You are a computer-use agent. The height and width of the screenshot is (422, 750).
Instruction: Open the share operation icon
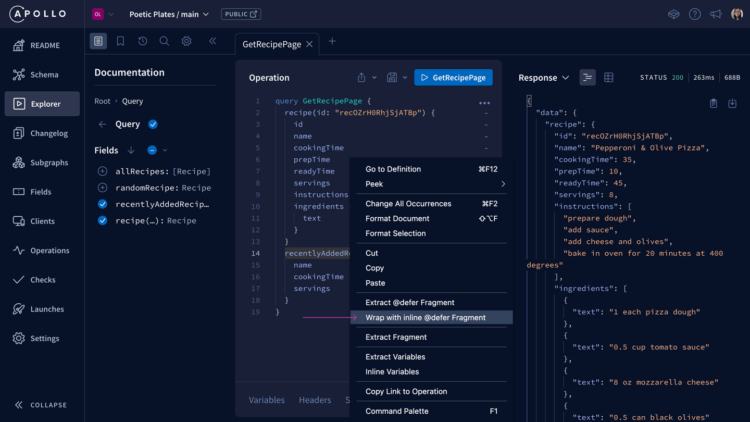[361, 77]
